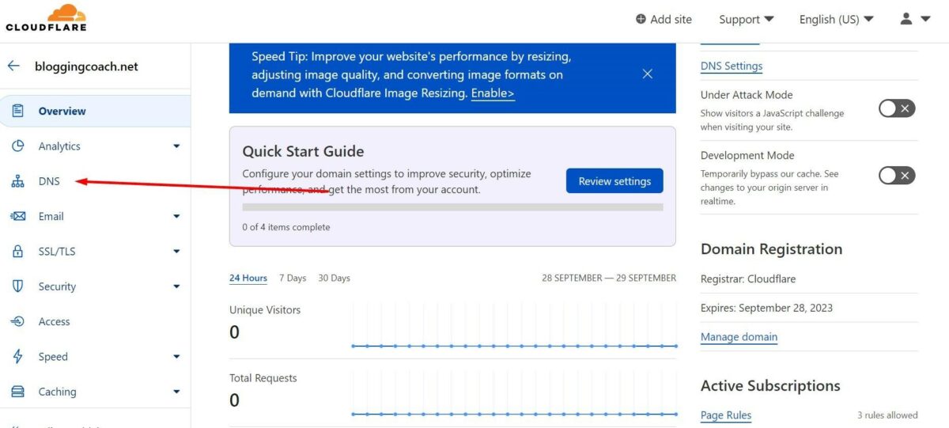Enable Under Attack Mode toggle
Viewport: 949px width, 428px height.
[897, 108]
